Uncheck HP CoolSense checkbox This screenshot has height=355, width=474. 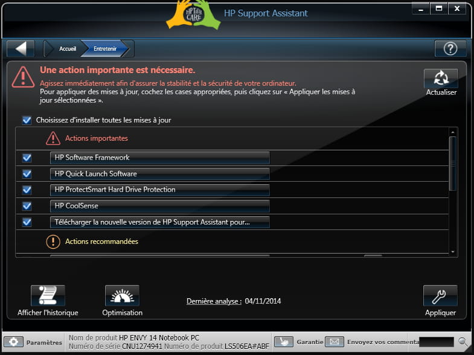(x=27, y=206)
